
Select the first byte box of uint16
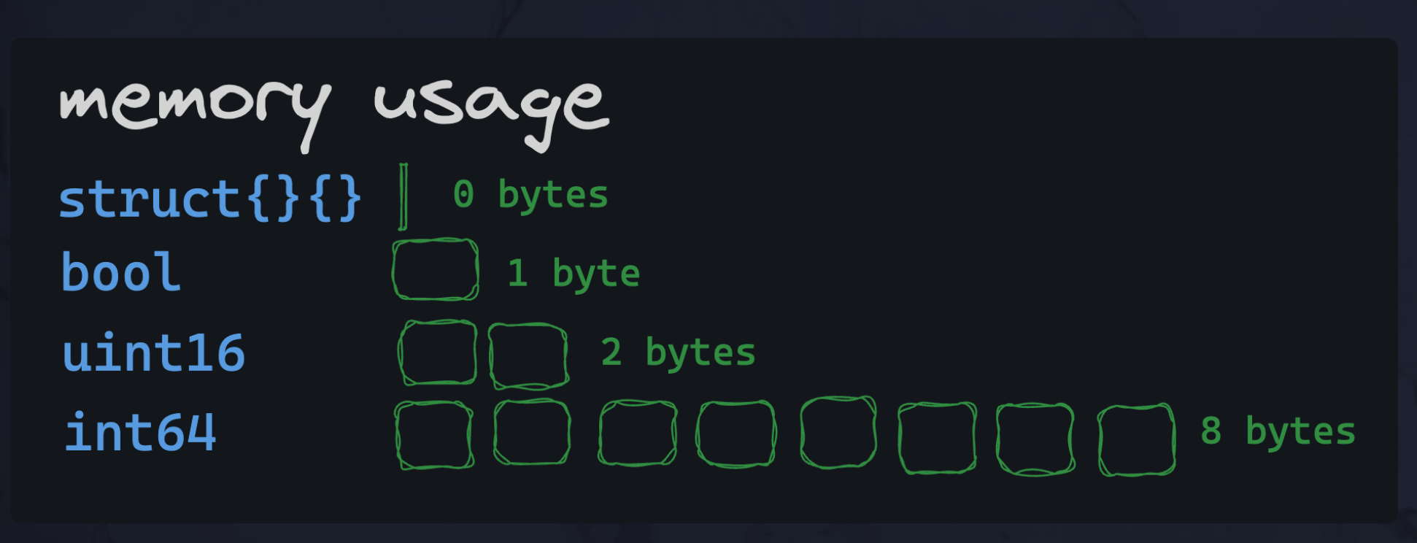click(x=437, y=353)
